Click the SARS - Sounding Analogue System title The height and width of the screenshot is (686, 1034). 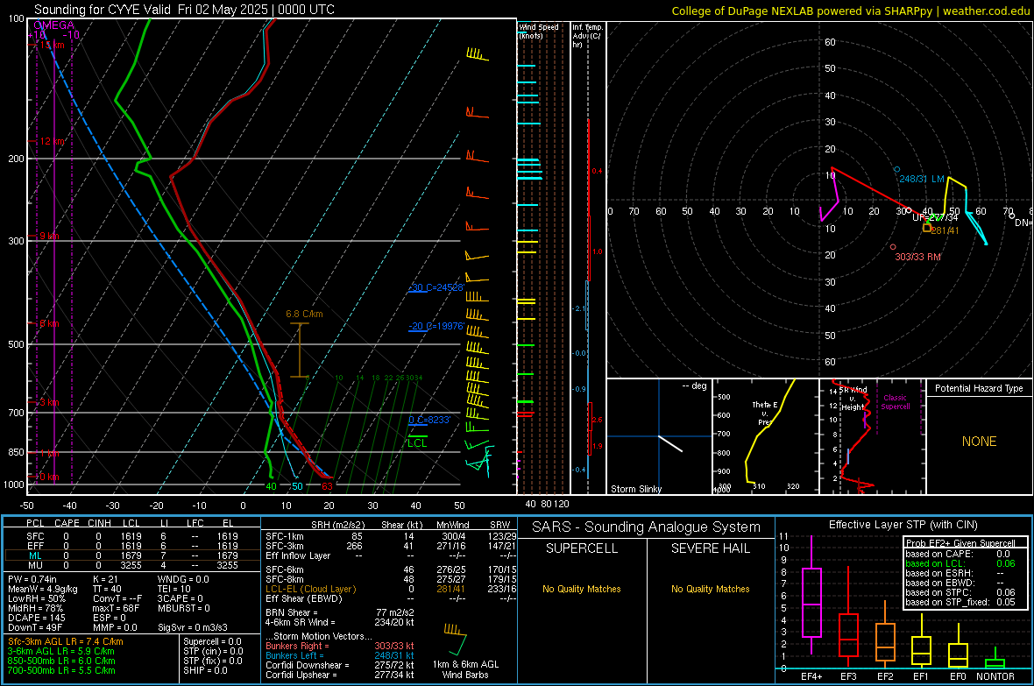[646, 527]
